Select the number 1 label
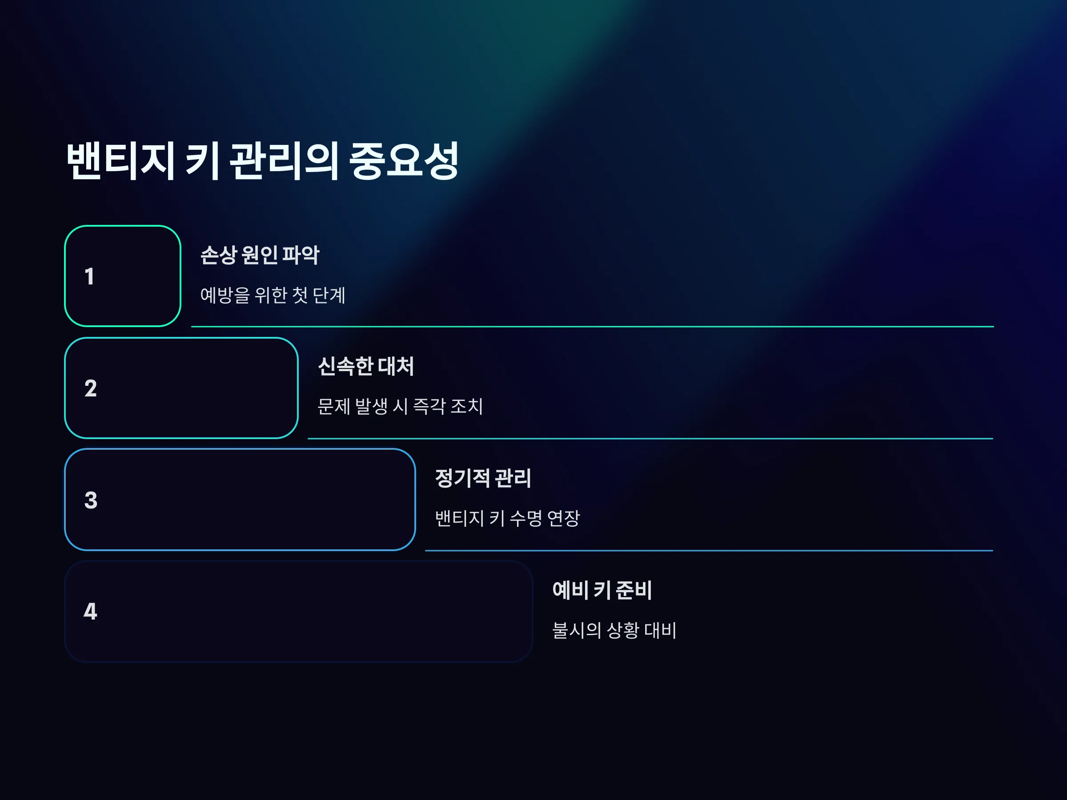The image size is (1067, 800). [x=89, y=276]
